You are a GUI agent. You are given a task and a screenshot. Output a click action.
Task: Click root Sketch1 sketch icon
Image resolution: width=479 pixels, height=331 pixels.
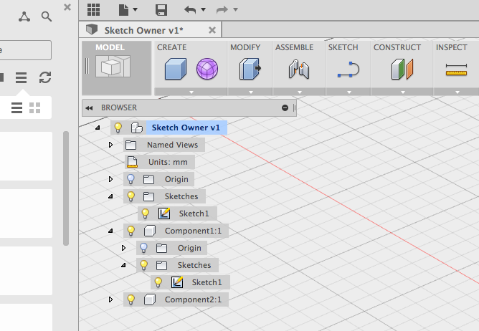[x=164, y=214]
